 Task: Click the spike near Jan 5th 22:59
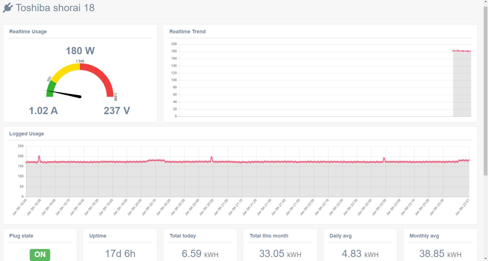pyautogui.click(x=384, y=158)
